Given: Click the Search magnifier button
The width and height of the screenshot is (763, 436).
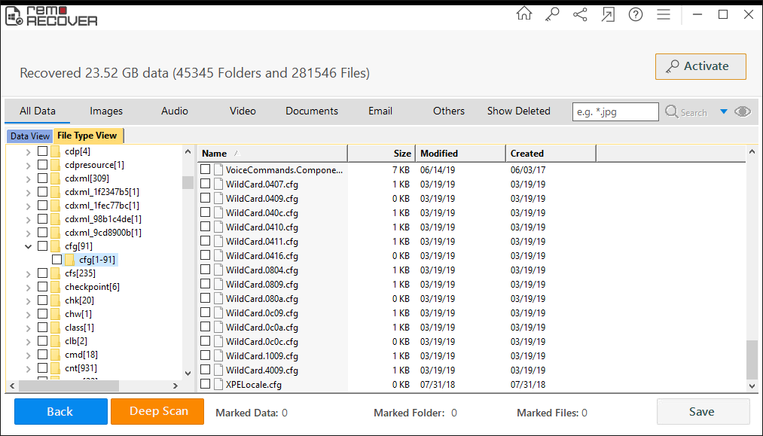Looking at the screenshot, I should tap(685, 112).
